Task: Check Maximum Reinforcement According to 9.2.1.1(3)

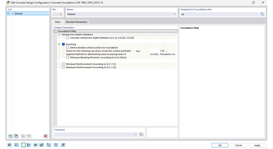Action: [63, 67]
